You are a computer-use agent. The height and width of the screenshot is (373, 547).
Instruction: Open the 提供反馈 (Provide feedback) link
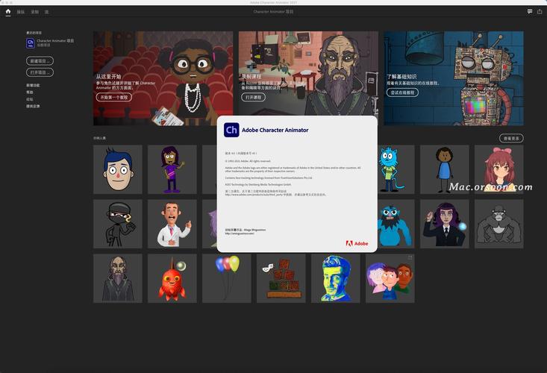click(33, 107)
